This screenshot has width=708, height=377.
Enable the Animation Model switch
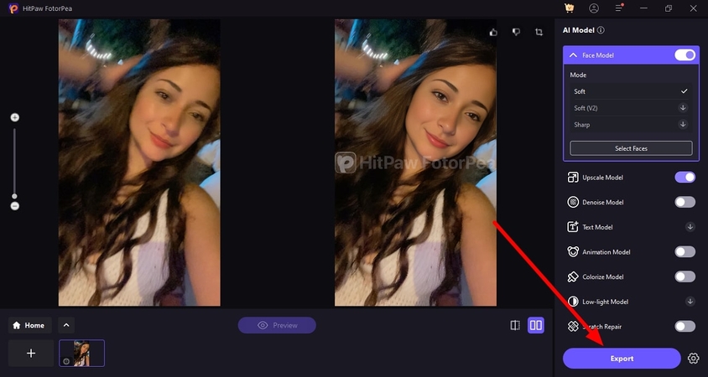tap(685, 251)
